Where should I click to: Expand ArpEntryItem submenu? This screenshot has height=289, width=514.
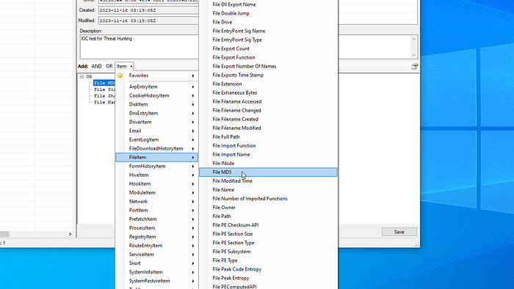pos(156,87)
